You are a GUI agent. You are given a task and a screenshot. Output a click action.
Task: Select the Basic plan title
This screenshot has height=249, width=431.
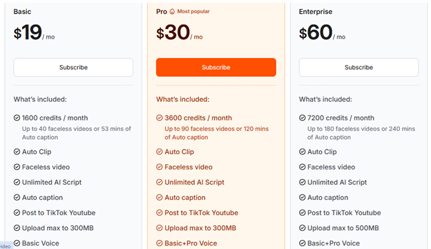[22, 12]
